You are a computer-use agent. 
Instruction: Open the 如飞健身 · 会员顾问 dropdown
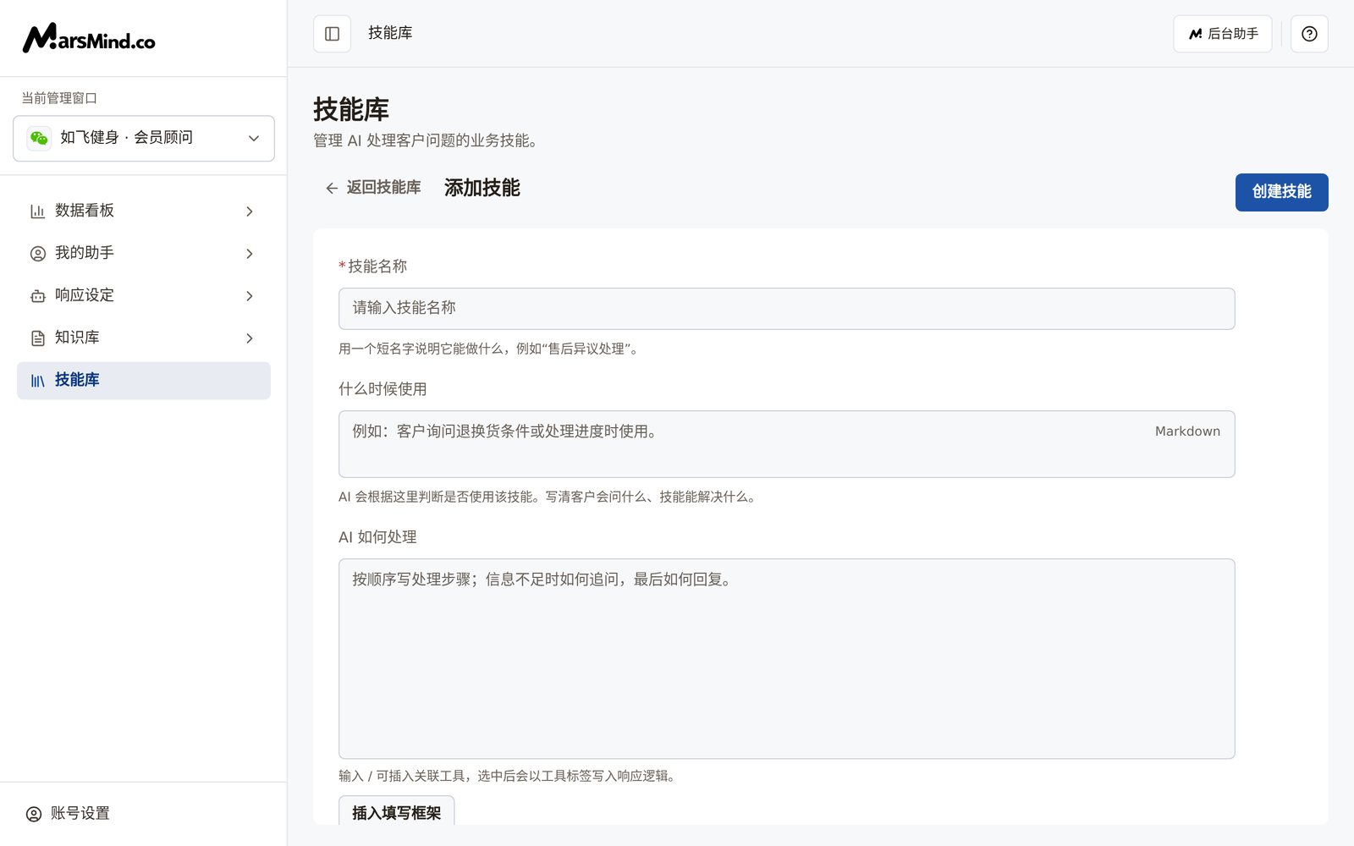pos(144,138)
